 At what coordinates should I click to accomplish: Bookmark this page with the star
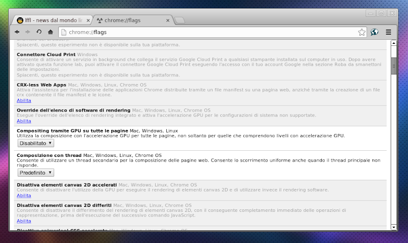point(362,32)
